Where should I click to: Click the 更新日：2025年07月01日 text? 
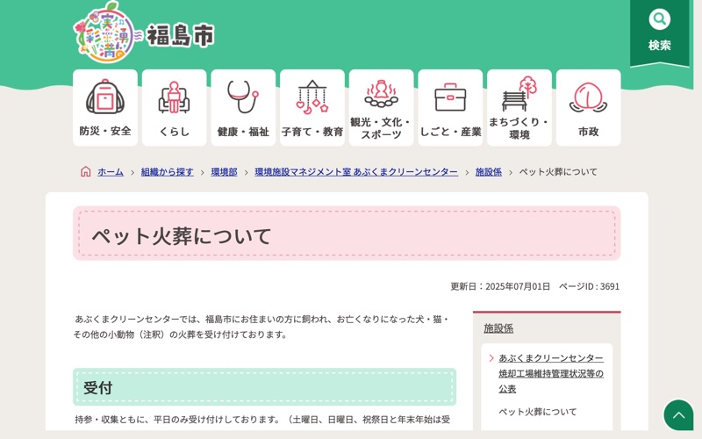point(500,286)
